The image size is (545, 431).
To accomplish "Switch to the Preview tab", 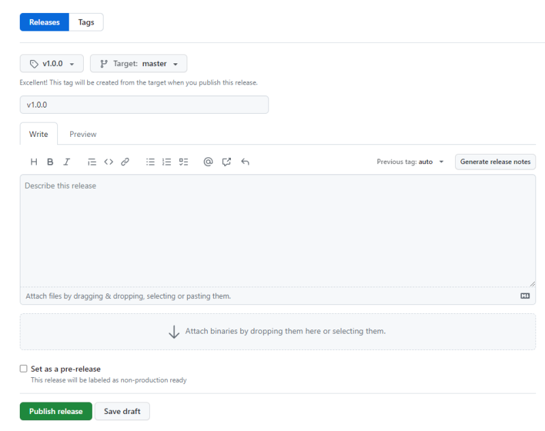I will tap(83, 134).
